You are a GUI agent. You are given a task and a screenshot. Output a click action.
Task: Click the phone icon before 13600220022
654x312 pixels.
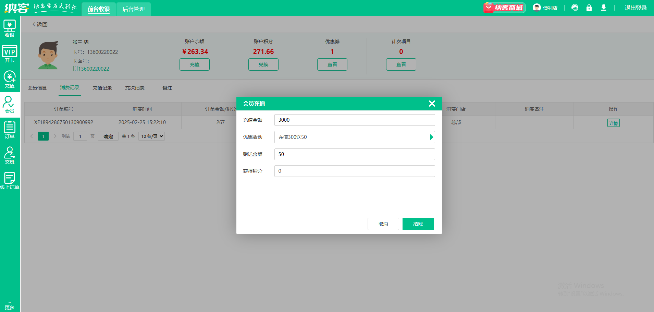pyautogui.click(x=75, y=69)
